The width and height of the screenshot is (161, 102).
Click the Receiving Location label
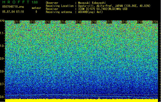coord(60,6)
